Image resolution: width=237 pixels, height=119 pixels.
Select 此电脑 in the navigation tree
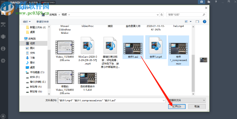coord(30,39)
